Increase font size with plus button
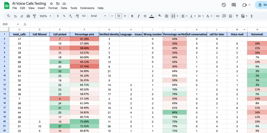Screen dimensions: 267x133 coord(125,16)
